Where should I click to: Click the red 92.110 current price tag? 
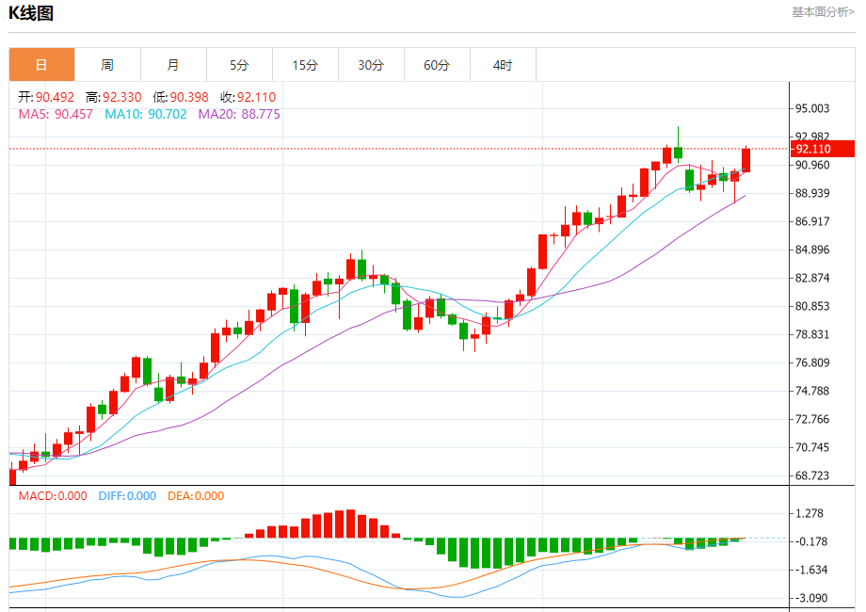click(x=822, y=149)
